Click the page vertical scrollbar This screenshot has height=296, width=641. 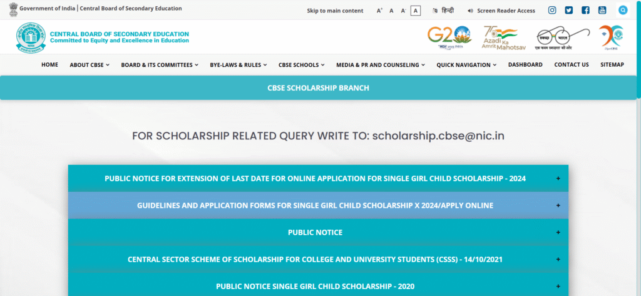(x=638, y=49)
